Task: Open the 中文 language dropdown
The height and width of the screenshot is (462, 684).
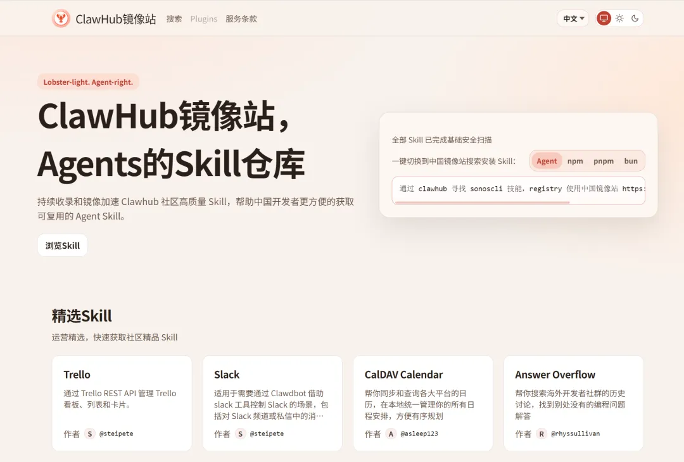Action: tap(573, 18)
